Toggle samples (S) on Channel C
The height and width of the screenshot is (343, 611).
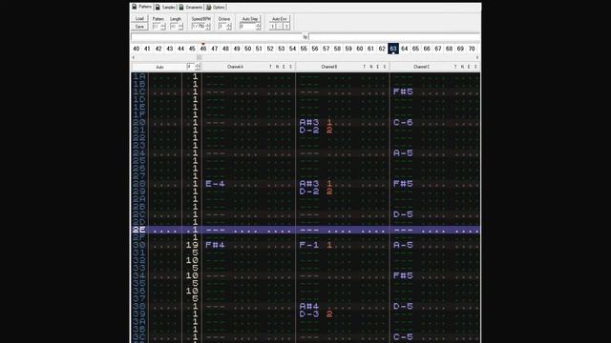(x=475, y=67)
